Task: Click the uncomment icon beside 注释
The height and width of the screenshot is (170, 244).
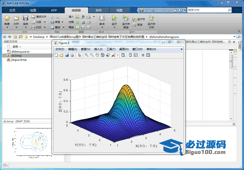Action: pyautogui.click(x=83, y=22)
